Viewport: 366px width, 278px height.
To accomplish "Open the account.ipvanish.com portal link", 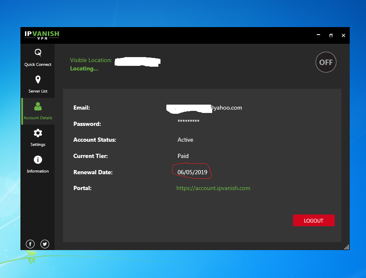I will pos(213,188).
